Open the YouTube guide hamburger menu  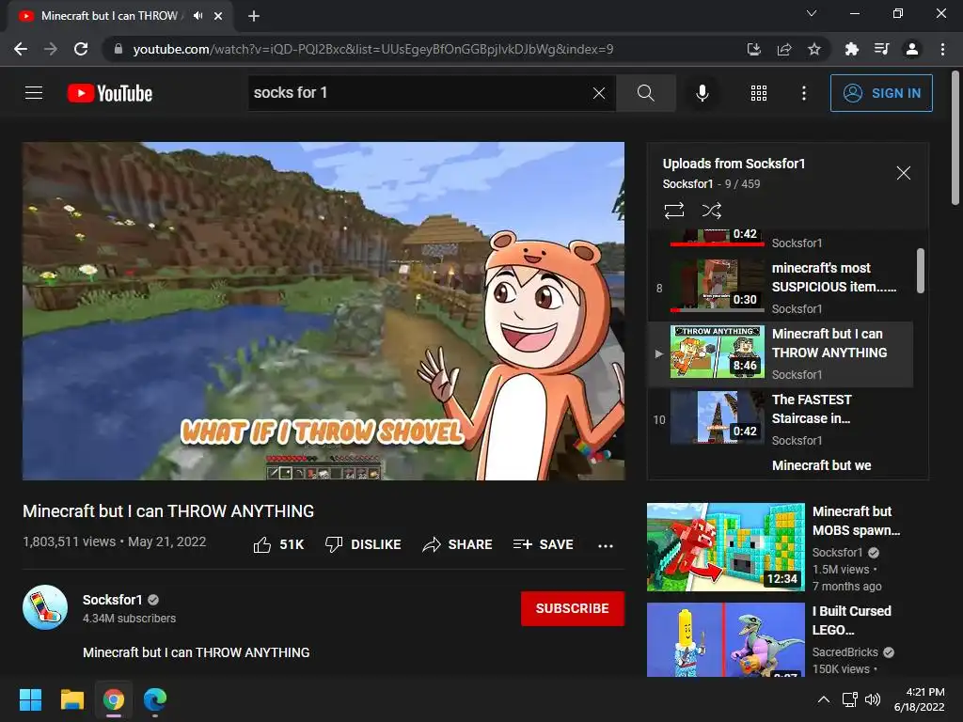(x=34, y=93)
